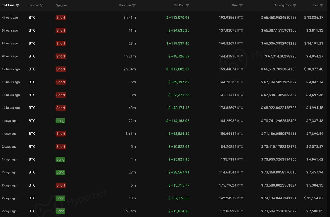Viewport: 330px width, 217px height.
Task: Click the Direction column header
Action: coord(61,5)
